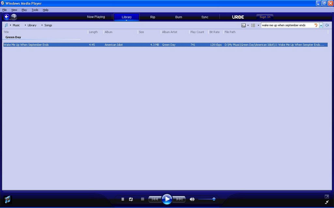Open the Tools menu
334x208 pixels.
35,10
